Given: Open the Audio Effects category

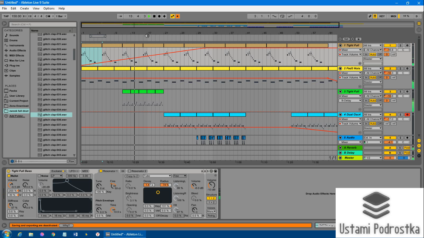Looking at the screenshot, I should point(17,50).
